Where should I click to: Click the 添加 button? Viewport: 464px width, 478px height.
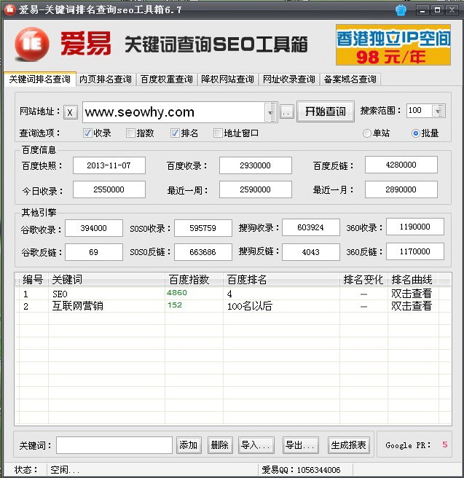(189, 445)
